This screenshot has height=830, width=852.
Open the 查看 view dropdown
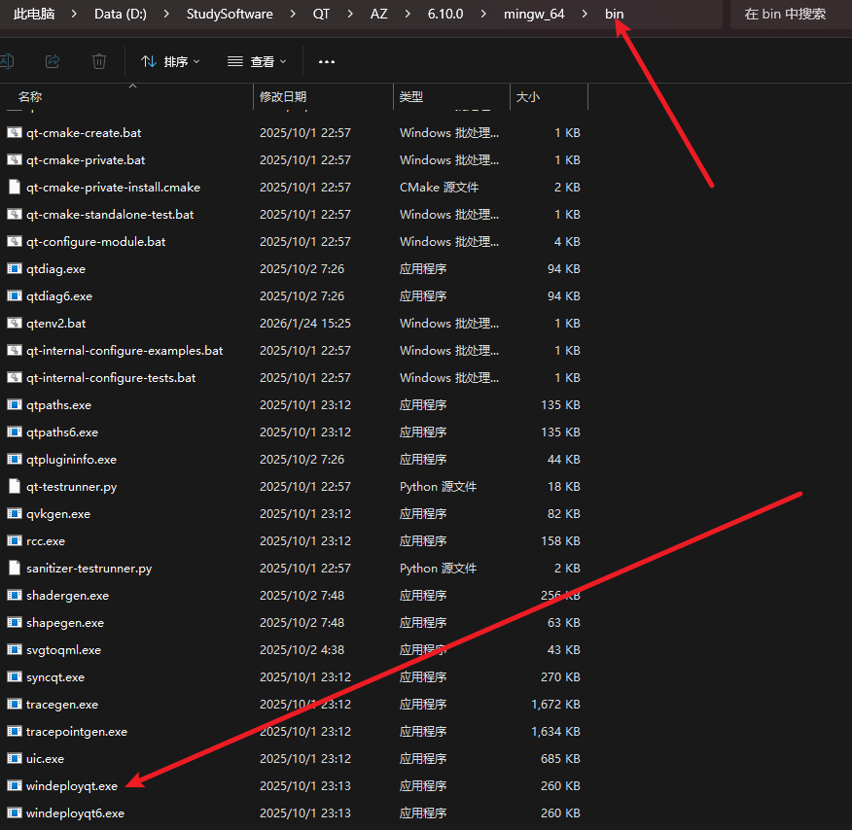[x=257, y=62]
